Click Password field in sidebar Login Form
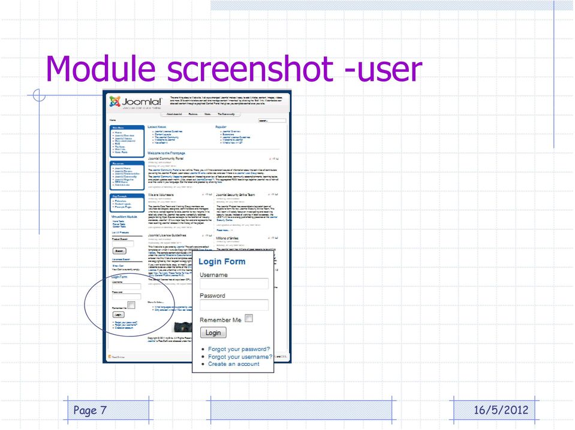Image resolution: width=575 pixels, height=430 pixels. pyautogui.click(x=127, y=296)
